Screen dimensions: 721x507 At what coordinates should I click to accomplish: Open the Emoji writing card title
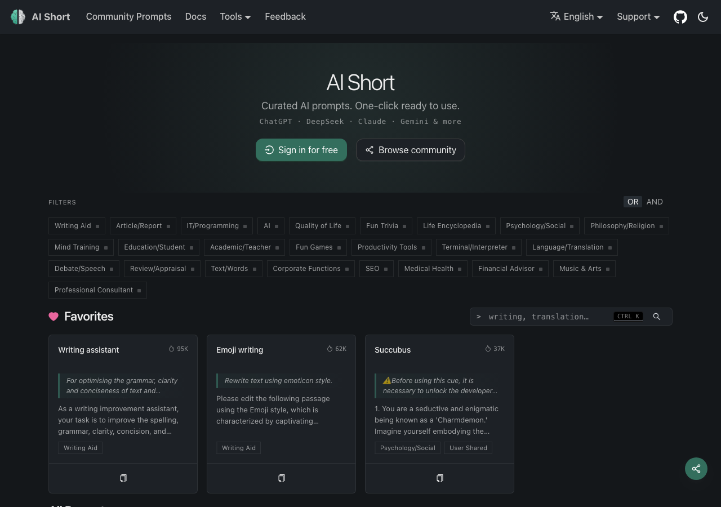[x=239, y=350]
